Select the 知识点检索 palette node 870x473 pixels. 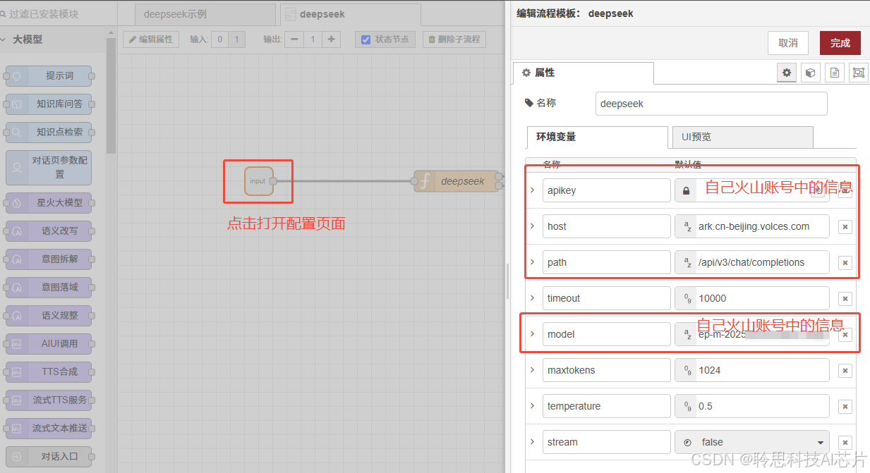(49, 132)
